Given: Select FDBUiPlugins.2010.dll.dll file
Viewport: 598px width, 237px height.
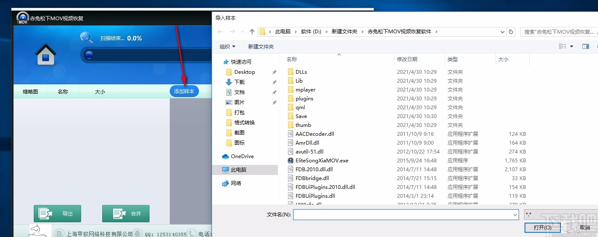Looking at the screenshot, I should coord(325,187).
